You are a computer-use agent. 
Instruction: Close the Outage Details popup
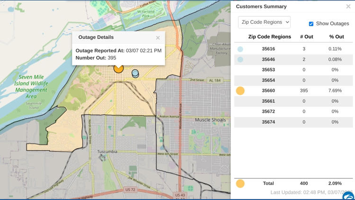(158, 38)
